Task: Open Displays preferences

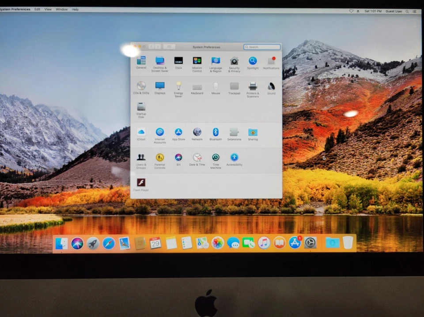Action: pos(159,87)
